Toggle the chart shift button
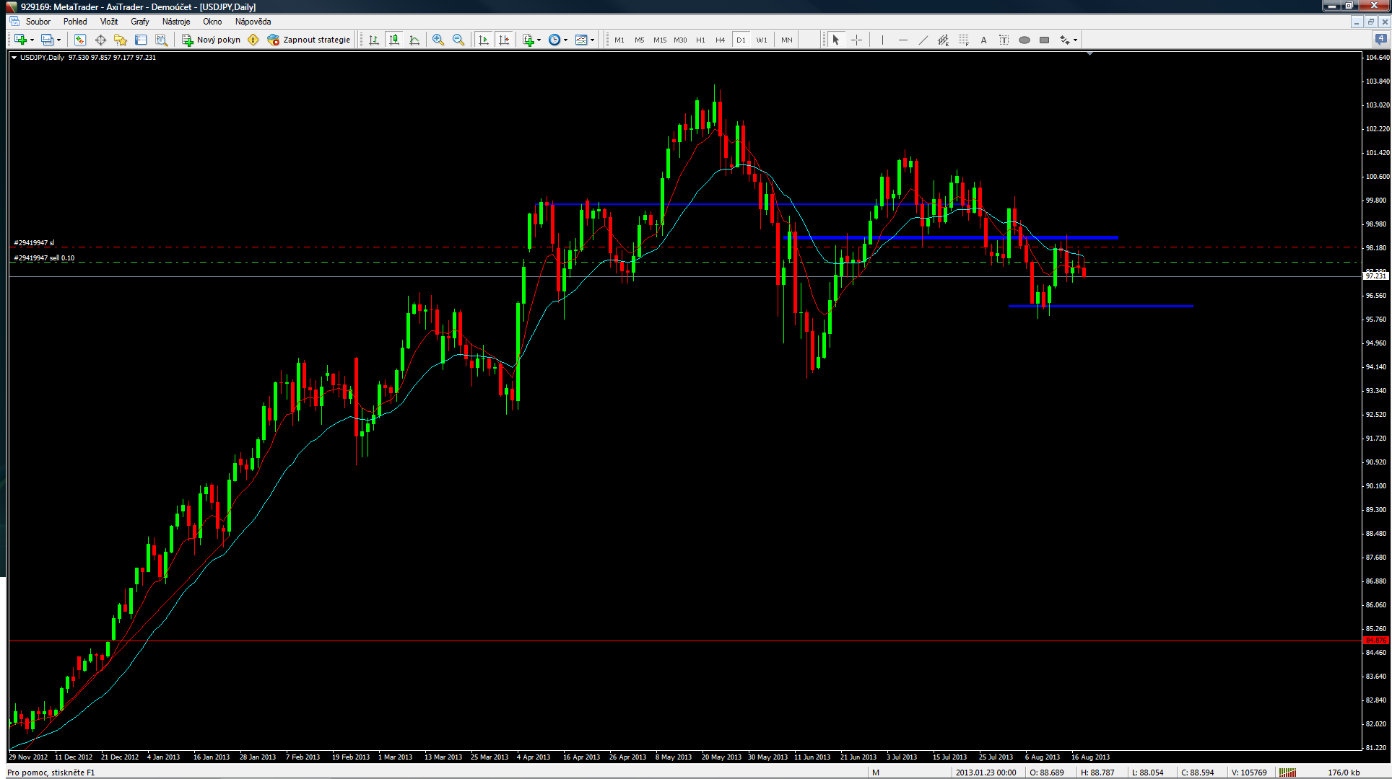Image resolution: width=1392 pixels, height=779 pixels. click(x=504, y=40)
